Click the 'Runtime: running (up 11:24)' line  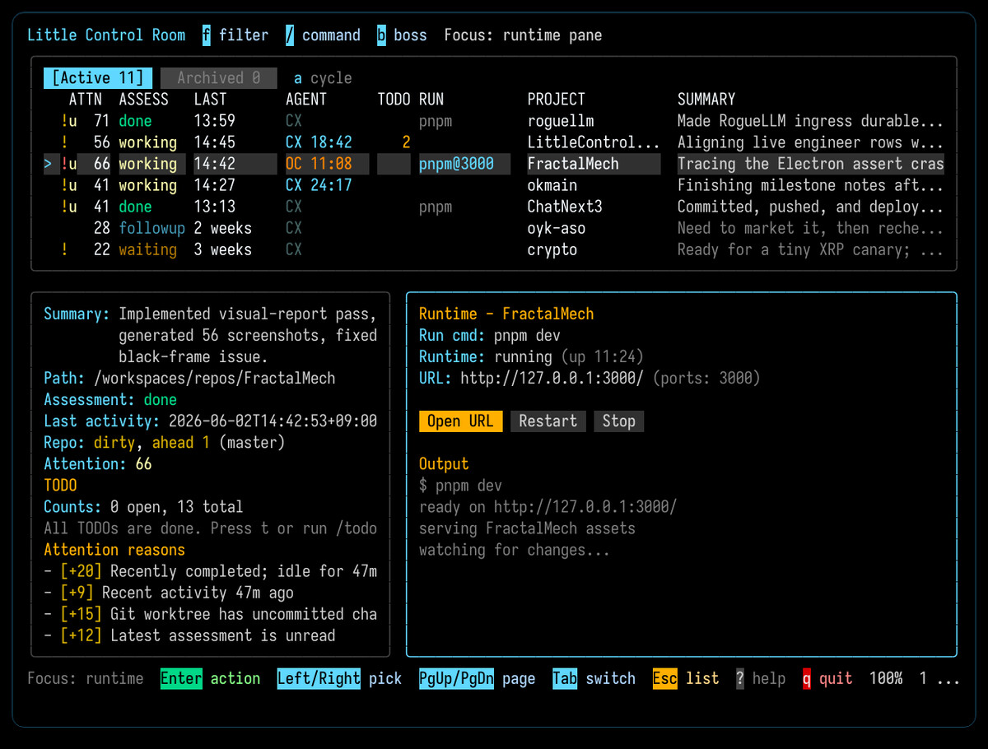(x=531, y=357)
